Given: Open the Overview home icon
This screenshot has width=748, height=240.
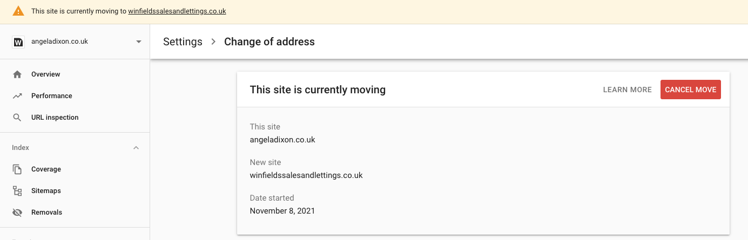Looking at the screenshot, I should (17, 74).
